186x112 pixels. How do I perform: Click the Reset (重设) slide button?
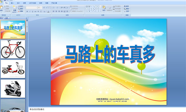[x=21, y=9]
